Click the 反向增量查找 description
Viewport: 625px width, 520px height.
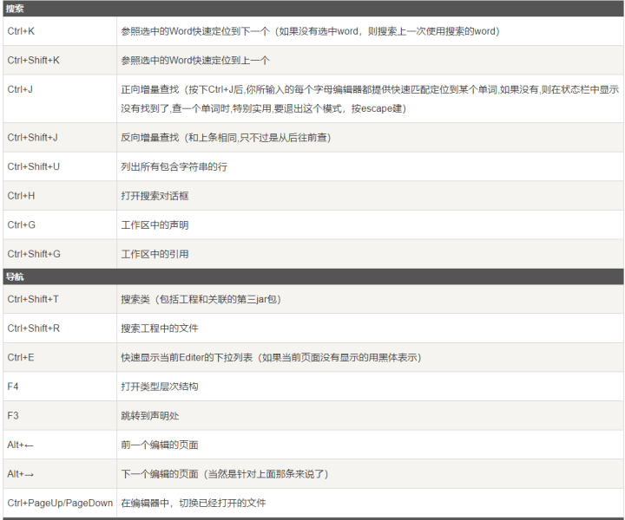pyautogui.click(x=226, y=138)
